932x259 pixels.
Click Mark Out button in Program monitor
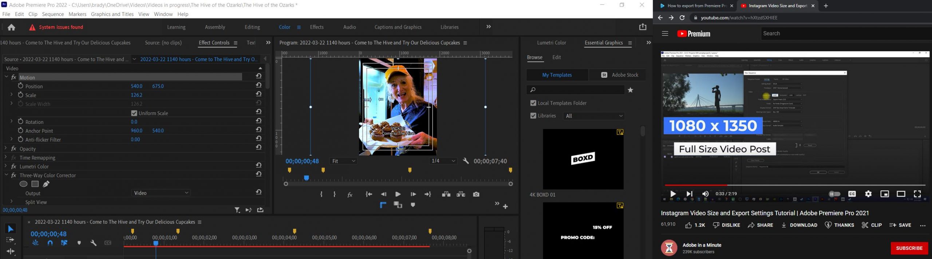(x=335, y=194)
